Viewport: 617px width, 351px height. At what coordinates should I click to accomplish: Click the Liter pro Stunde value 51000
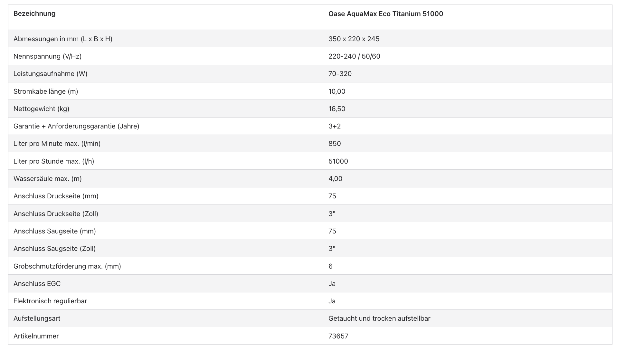(x=338, y=161)
